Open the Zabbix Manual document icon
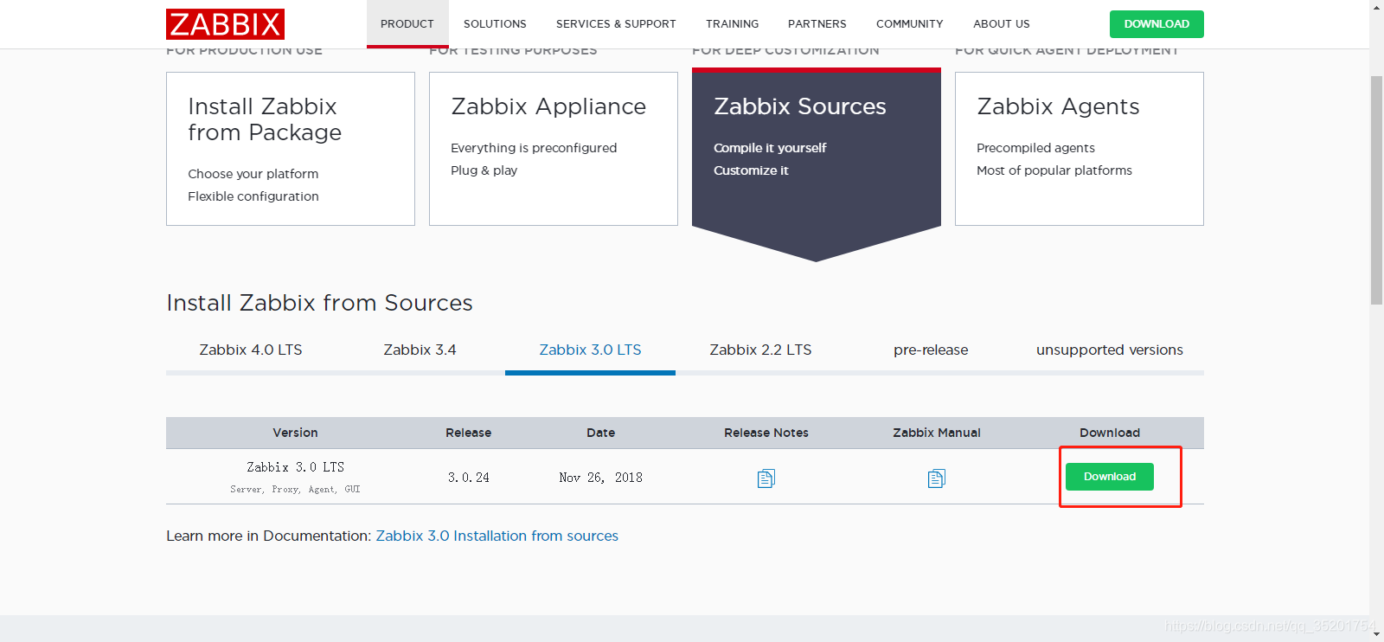 coord(936,478)
